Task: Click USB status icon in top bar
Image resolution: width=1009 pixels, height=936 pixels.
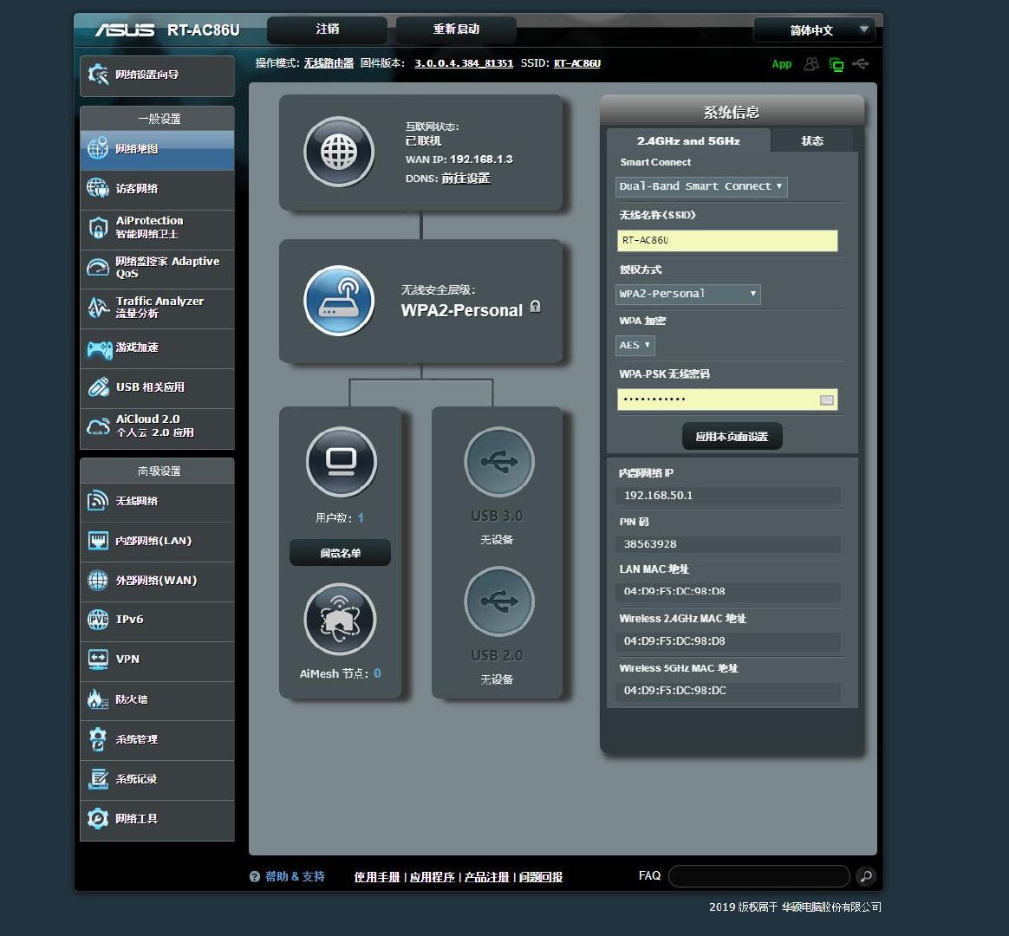Action: (x=861, y=63)
